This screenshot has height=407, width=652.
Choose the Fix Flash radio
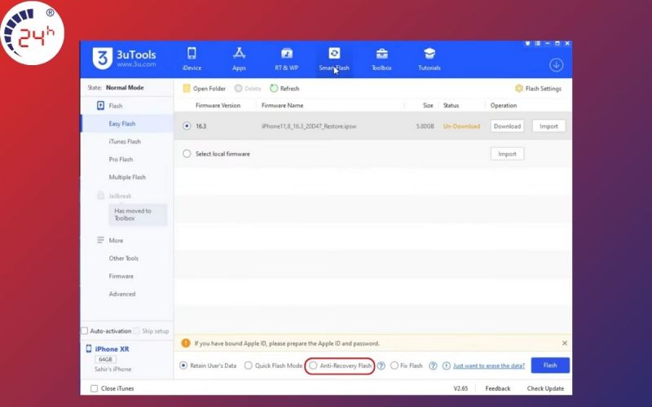tap(394, 365)
